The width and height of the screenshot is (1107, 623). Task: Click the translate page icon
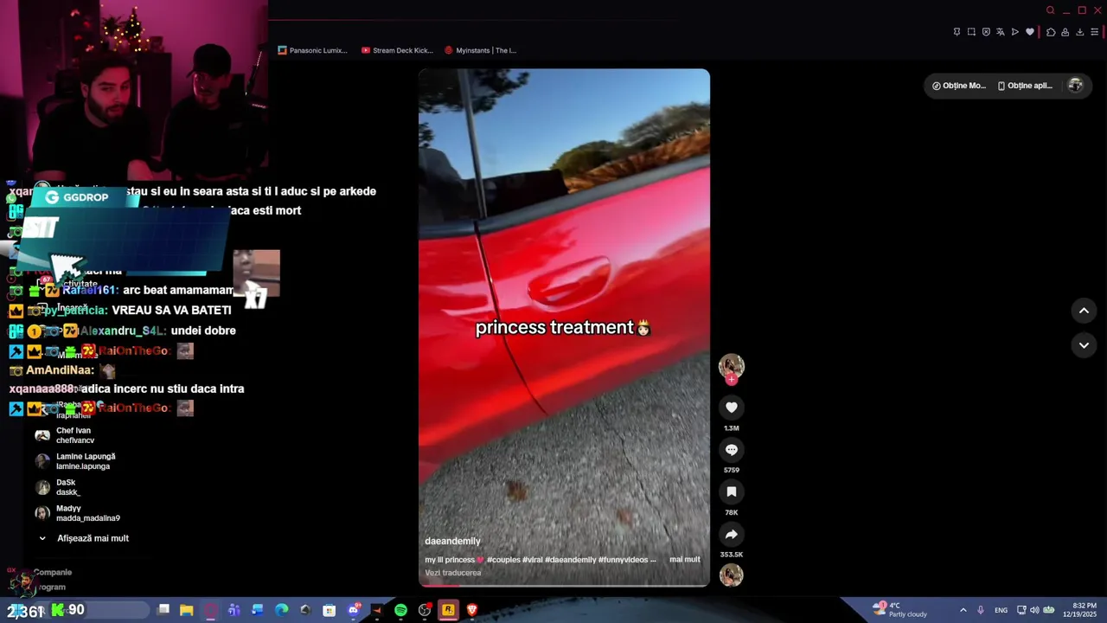pyautogui.click(x=1001, y=32)
